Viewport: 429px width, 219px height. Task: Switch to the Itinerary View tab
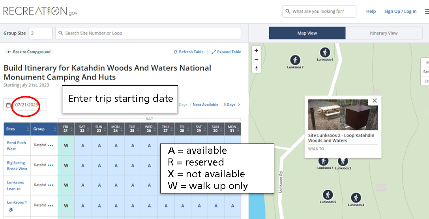(x=384, y=33)
